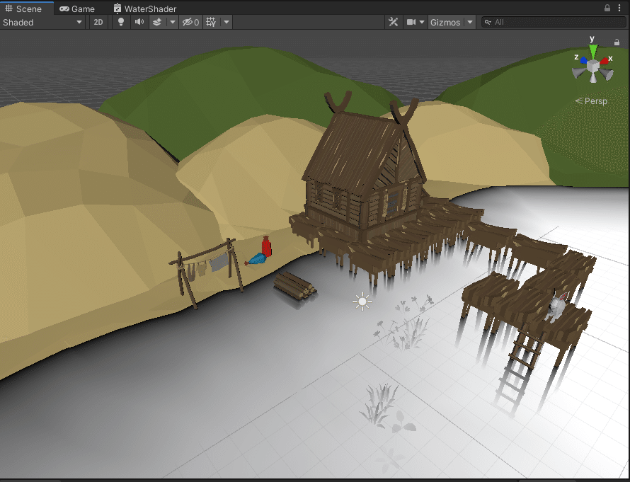The image size is (630, 482).
Task: Open the component editor tools icon
Action: coord(393,22)
